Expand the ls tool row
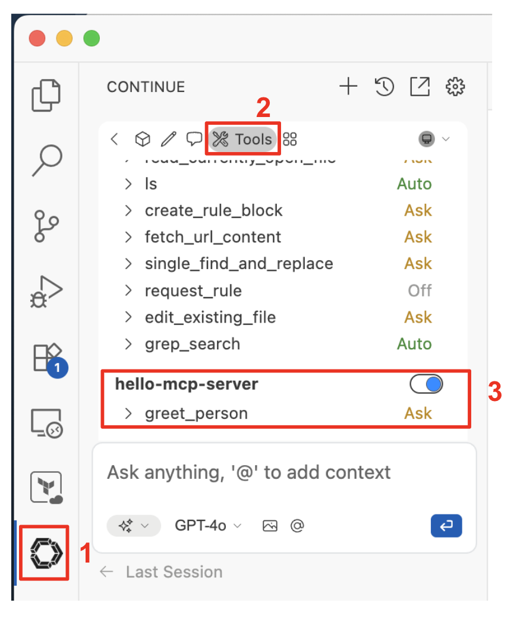Viewport: 517px width, 619px height. click(x=128, y=184)
